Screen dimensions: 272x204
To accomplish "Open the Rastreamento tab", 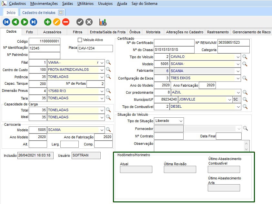I will pos(218,32).
